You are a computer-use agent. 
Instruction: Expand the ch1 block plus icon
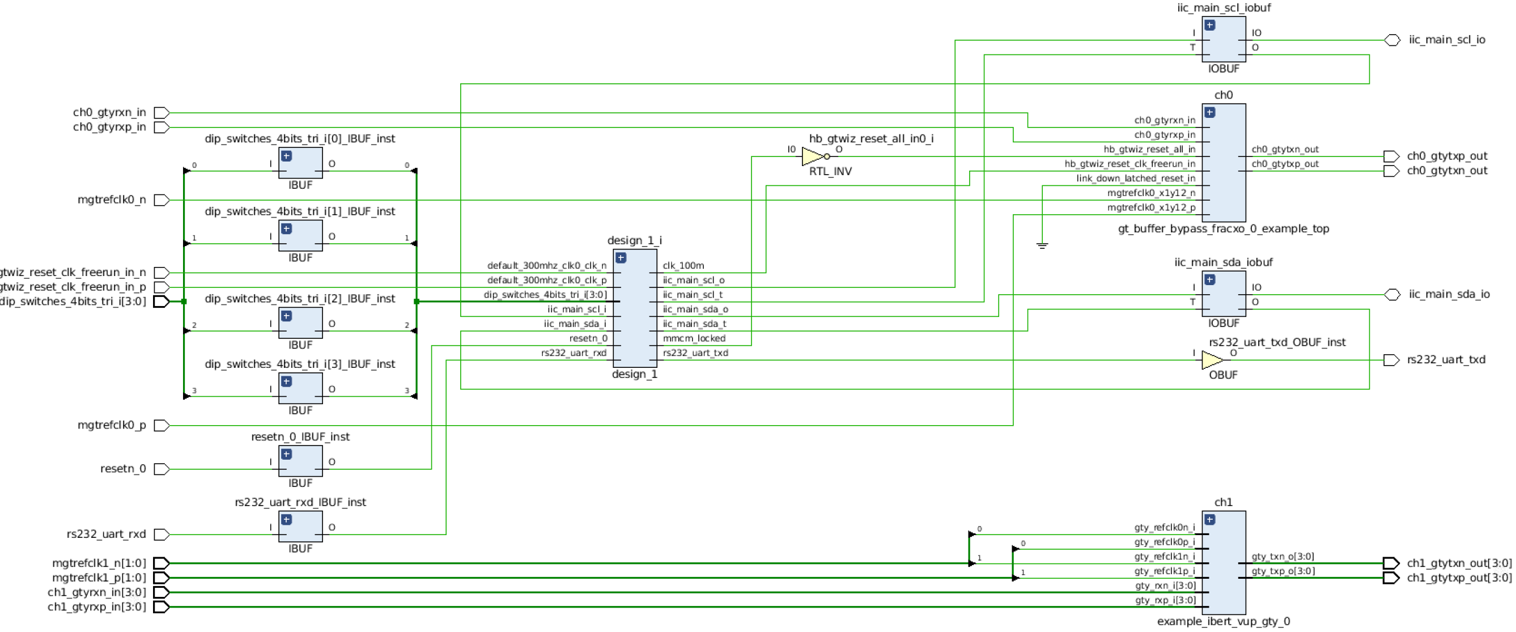point(1209,520)
